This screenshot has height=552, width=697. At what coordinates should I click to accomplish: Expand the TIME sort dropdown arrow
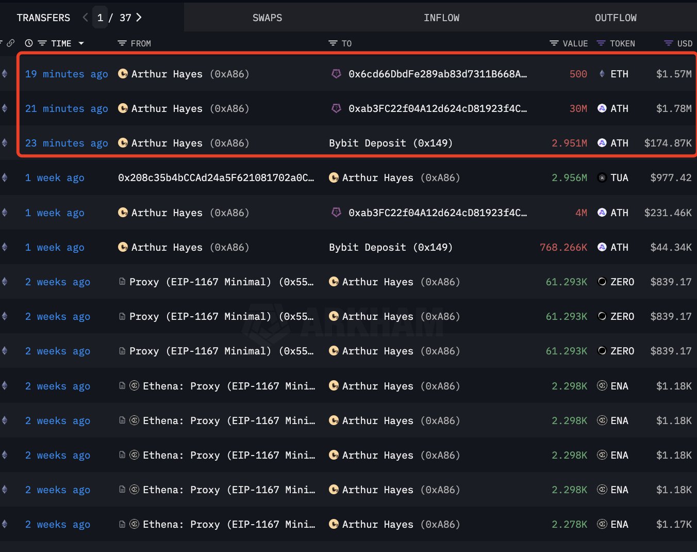(81, 43)
